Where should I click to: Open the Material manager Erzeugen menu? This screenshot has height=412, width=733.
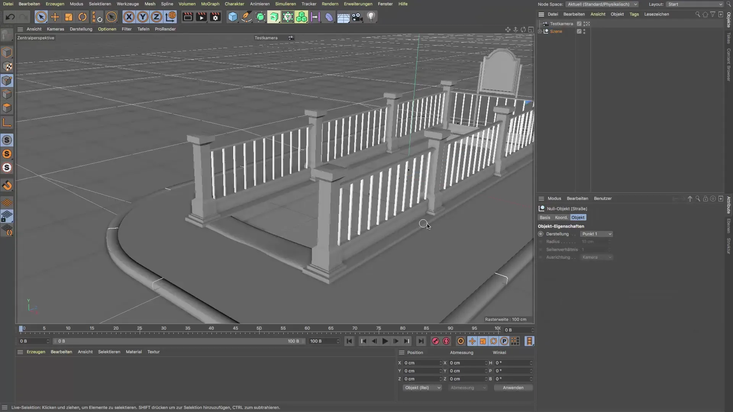click(36, 352)
